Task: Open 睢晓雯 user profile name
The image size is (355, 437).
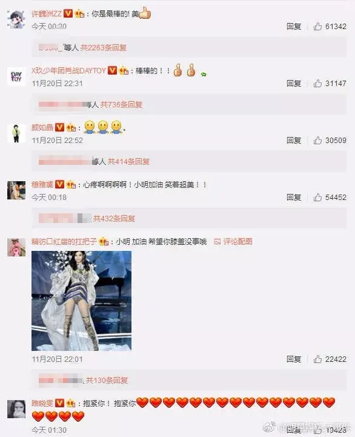Action: tap(42, 403)
